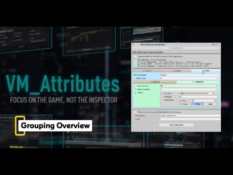Click the Duration numeric value box
The height and width of the screenshot is (175, 233).
[x=213, y=93]
